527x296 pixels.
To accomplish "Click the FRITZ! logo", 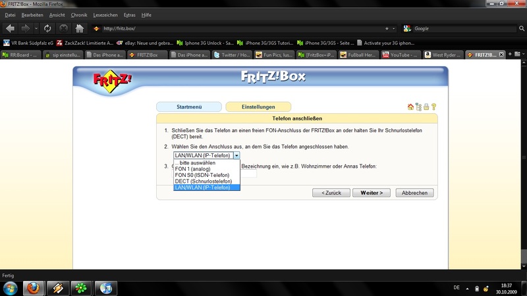I will tap(112, 81).
